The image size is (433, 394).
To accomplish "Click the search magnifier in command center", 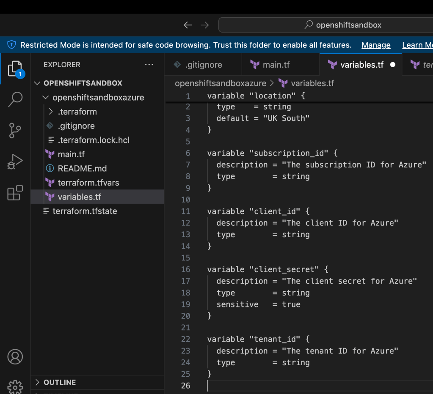I will pyautogui.click(x=309, y=25).
